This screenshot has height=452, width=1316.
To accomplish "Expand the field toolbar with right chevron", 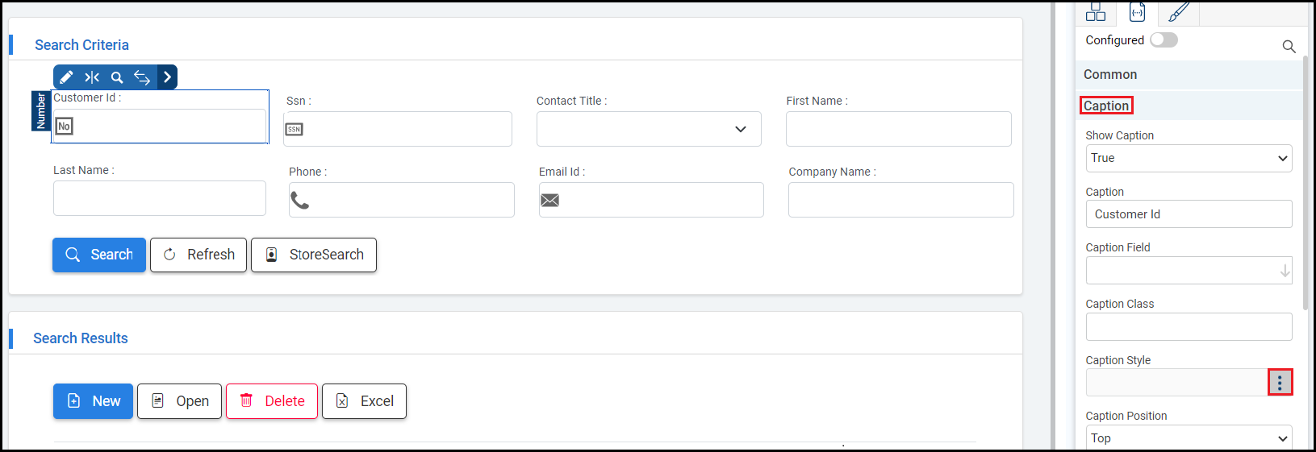I will click(167, 77).
